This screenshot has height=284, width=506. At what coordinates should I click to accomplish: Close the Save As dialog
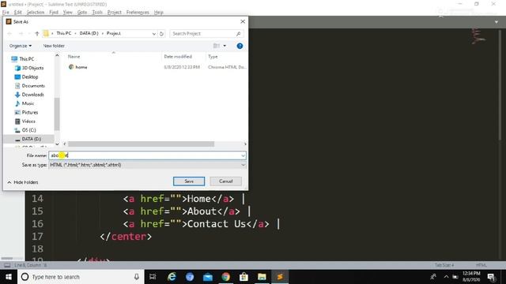pos(243,21)
